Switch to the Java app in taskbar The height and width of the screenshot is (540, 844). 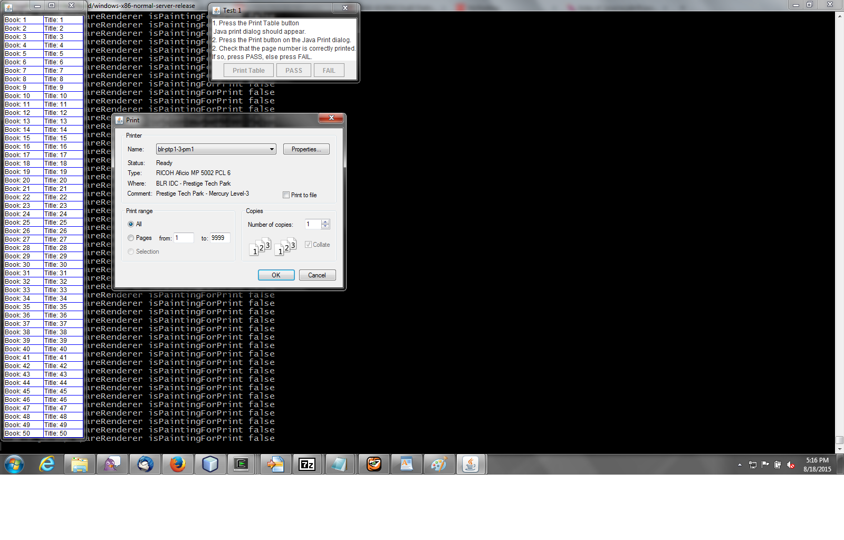(x=470, y=464)
